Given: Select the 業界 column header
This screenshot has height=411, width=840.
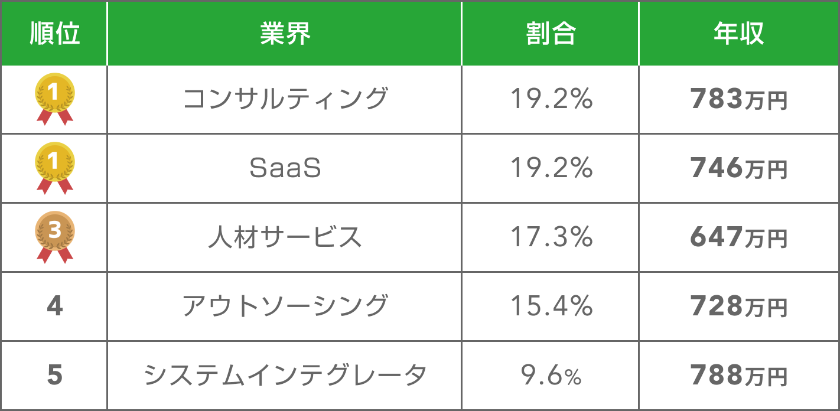Looking at the screenshot, I should (x=284, y=34).
